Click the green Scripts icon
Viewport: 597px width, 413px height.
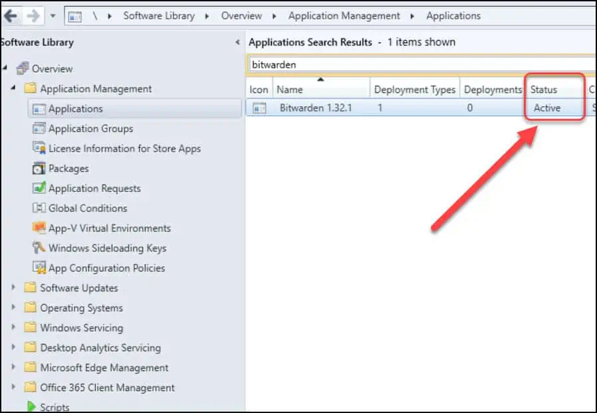click(x=31, y=406)
